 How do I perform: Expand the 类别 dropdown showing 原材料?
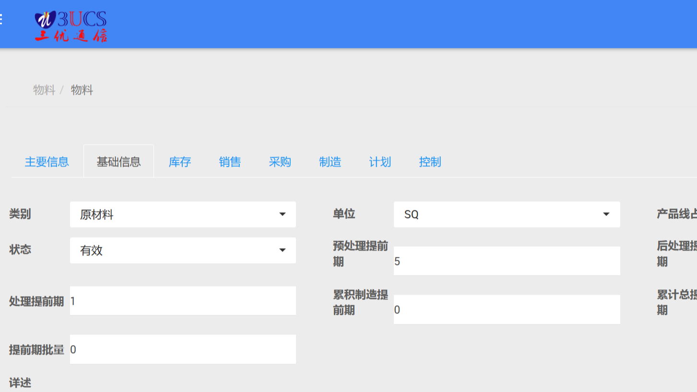pos(183,214)
